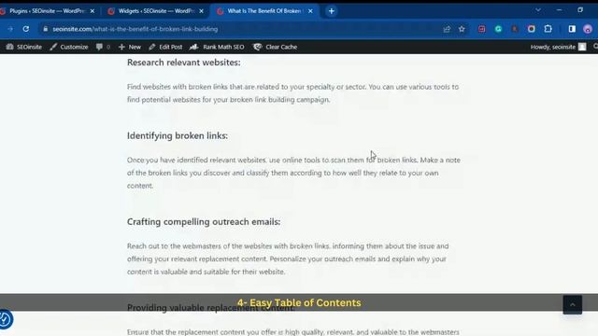Open the Howdy, seoinsite account menu
598x336 pixels.
coord(558,47)
